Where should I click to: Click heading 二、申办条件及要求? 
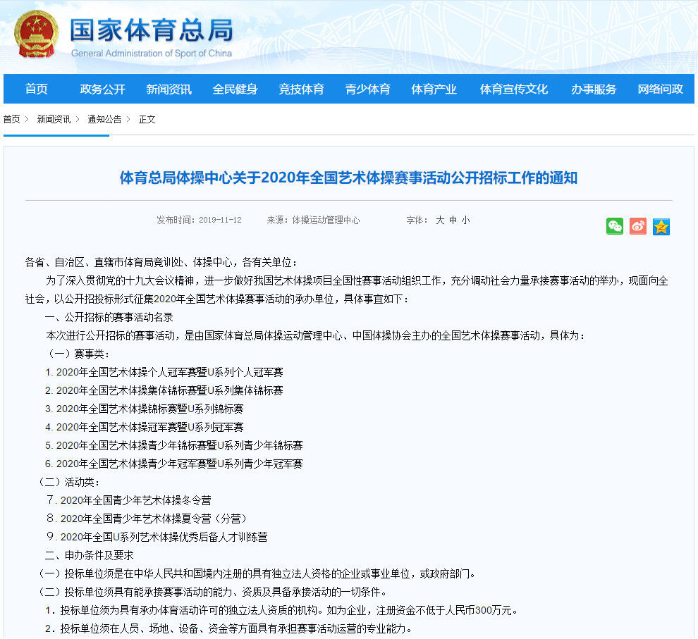[89, 555]
